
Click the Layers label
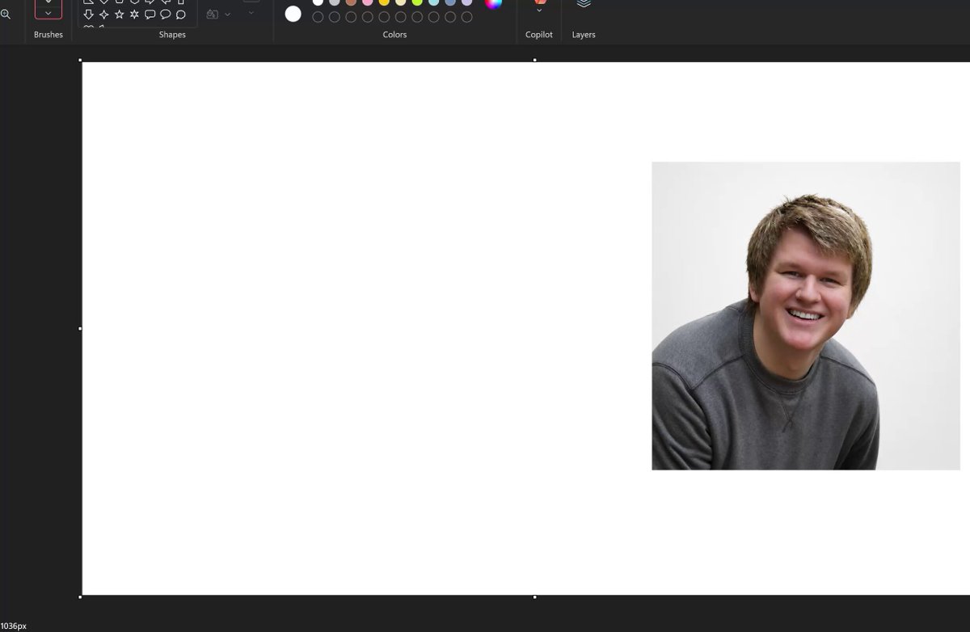[x=584, y=35]
